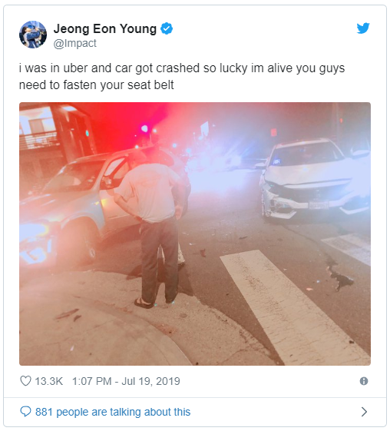Click the "need to fasten your seat belt" line

click(x=97, y=85)
